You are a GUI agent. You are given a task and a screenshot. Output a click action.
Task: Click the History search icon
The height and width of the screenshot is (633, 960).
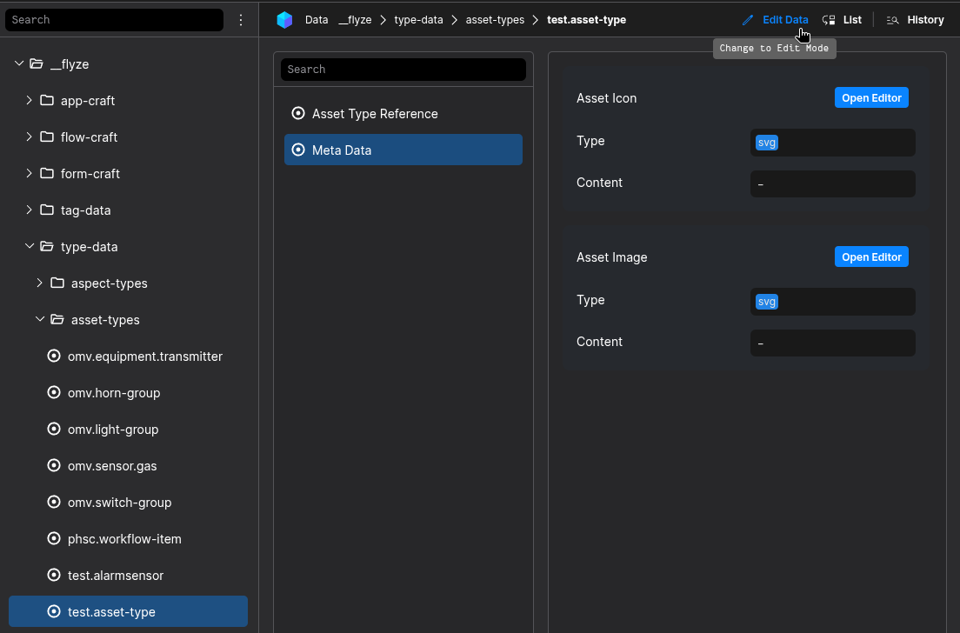click(892, 20)
